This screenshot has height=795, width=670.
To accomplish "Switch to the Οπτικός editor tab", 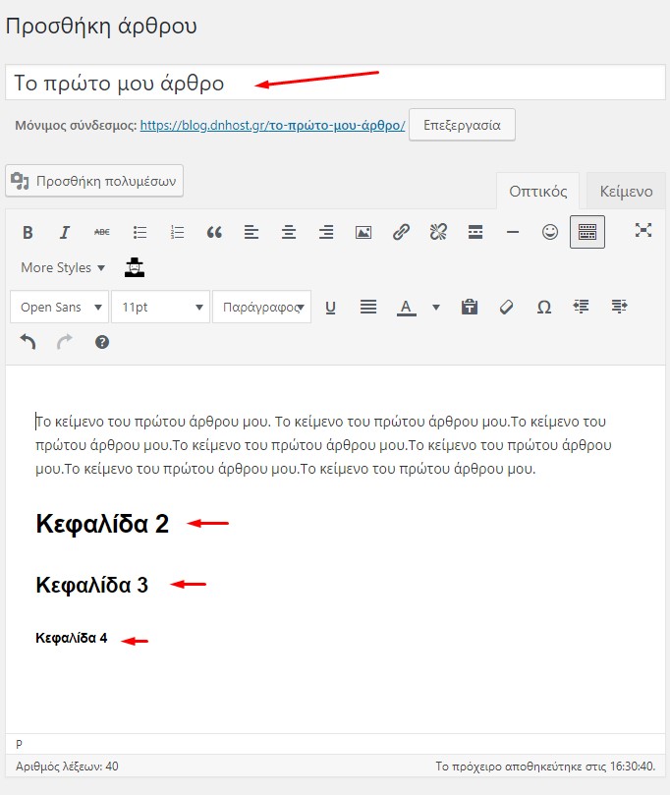I will (x=537, y=192).
